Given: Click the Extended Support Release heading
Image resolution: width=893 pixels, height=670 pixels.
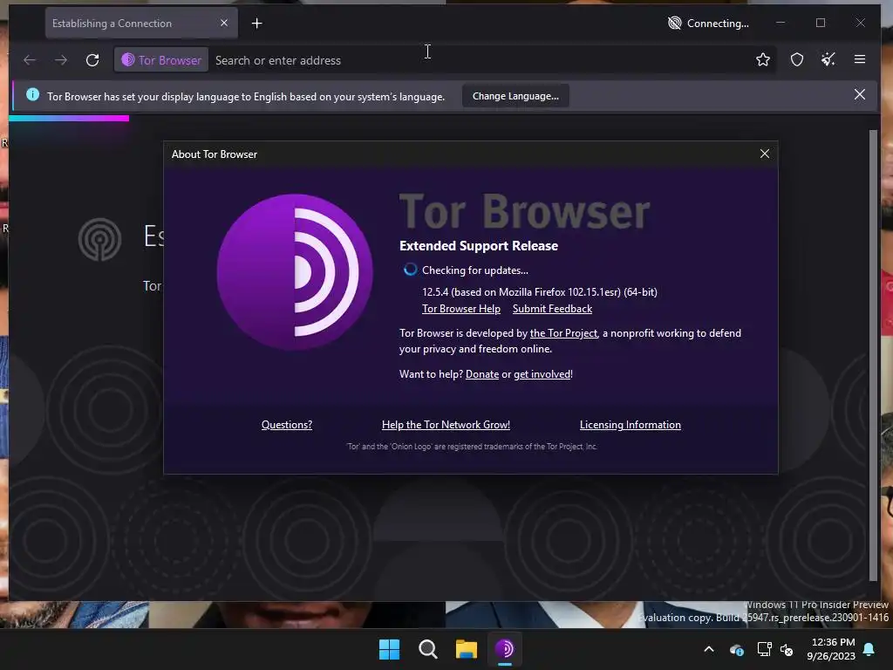Looking at the screenshot, I should pos(479,245).
